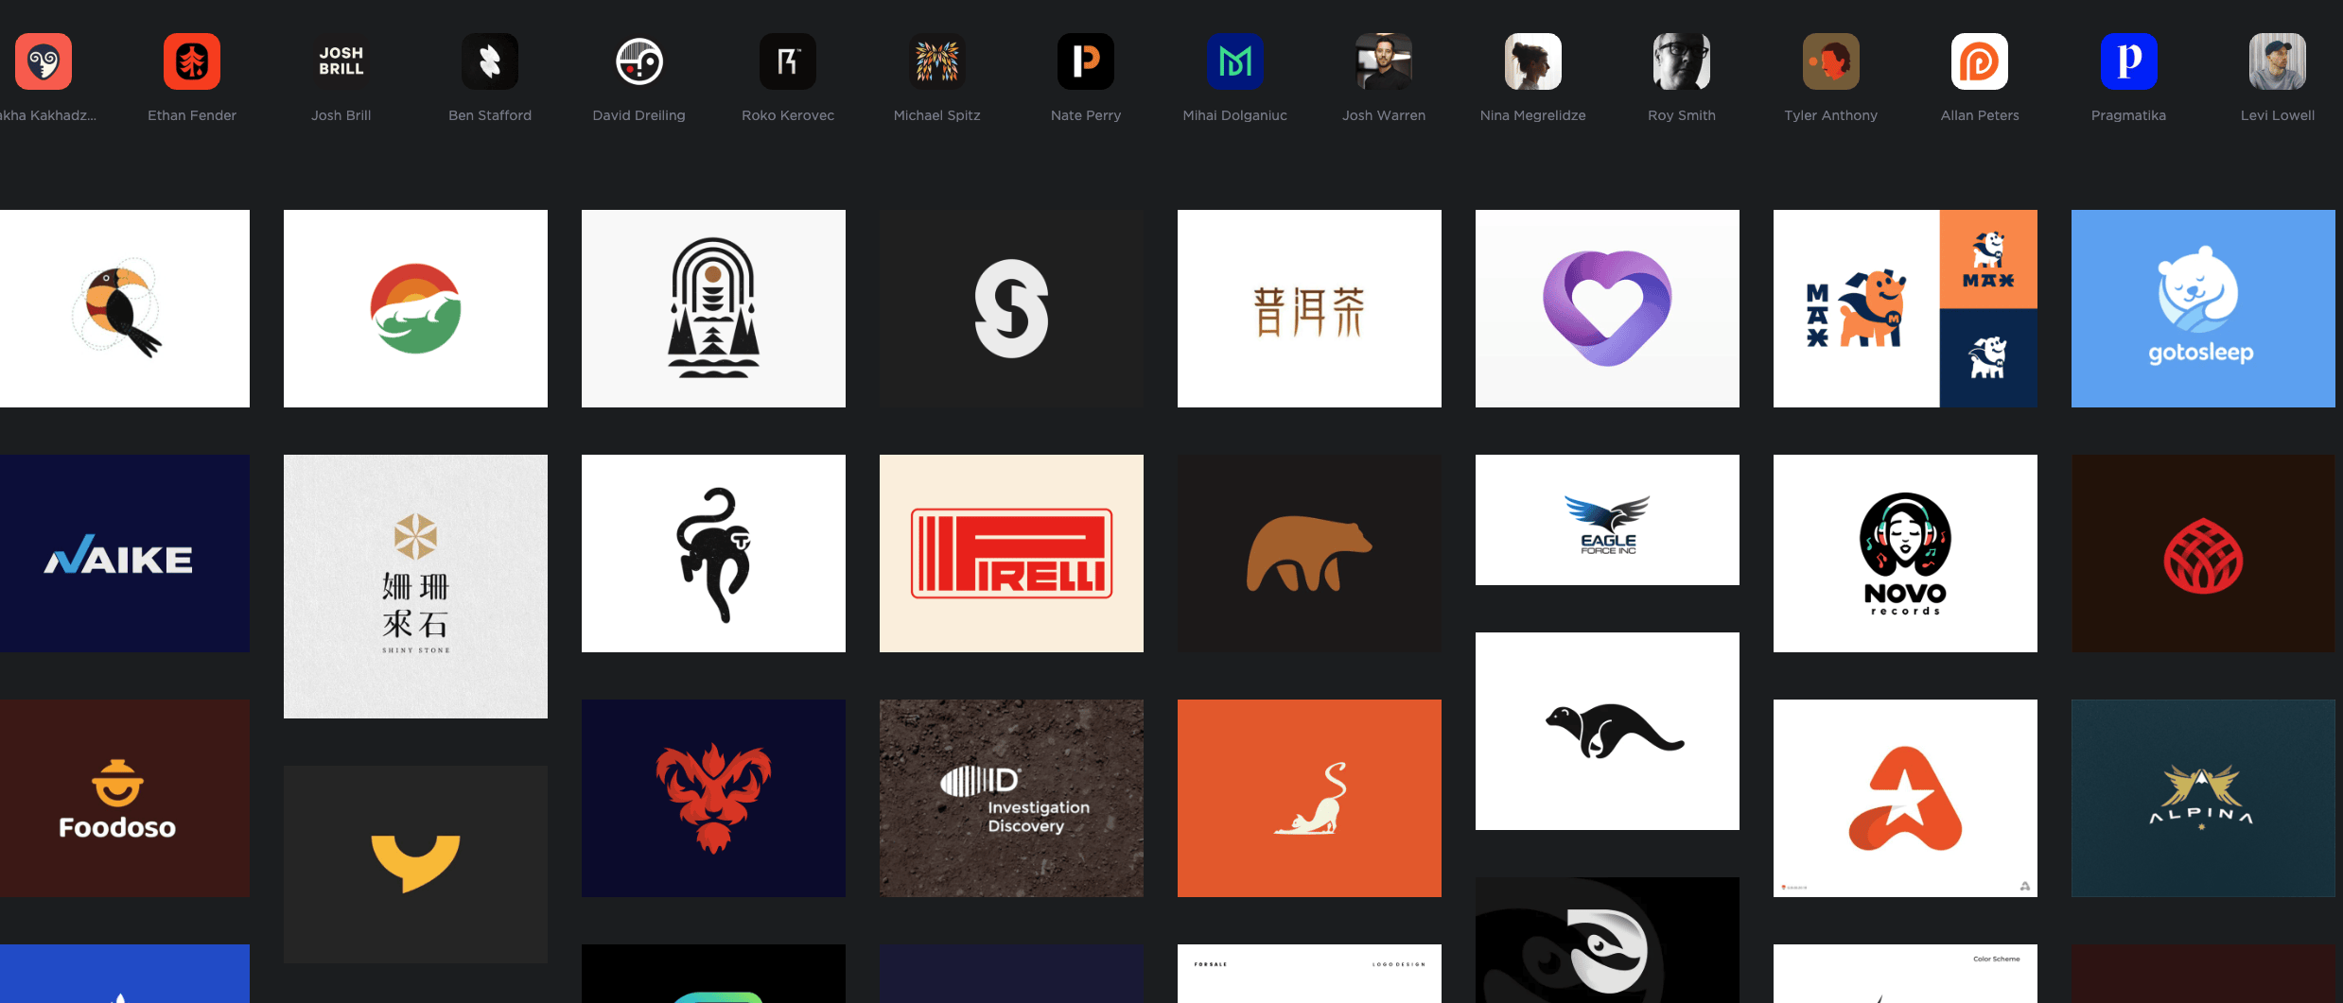2343x1003 pixels.
Task: Click Mihai Dolganiuc's green M avatar
Action: pos(1235,61)
